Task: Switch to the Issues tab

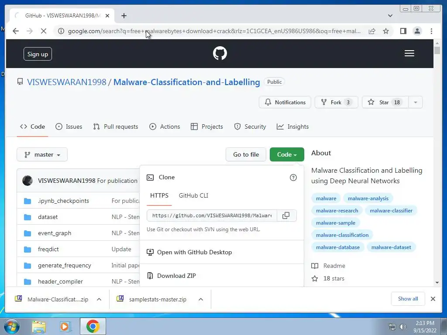Action: tap(69, 127)
